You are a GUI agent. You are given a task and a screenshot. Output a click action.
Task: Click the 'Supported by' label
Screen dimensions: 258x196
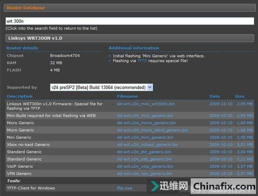22,87
